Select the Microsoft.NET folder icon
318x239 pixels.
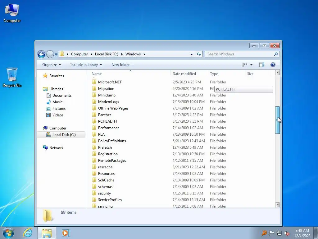coord(94,82)
